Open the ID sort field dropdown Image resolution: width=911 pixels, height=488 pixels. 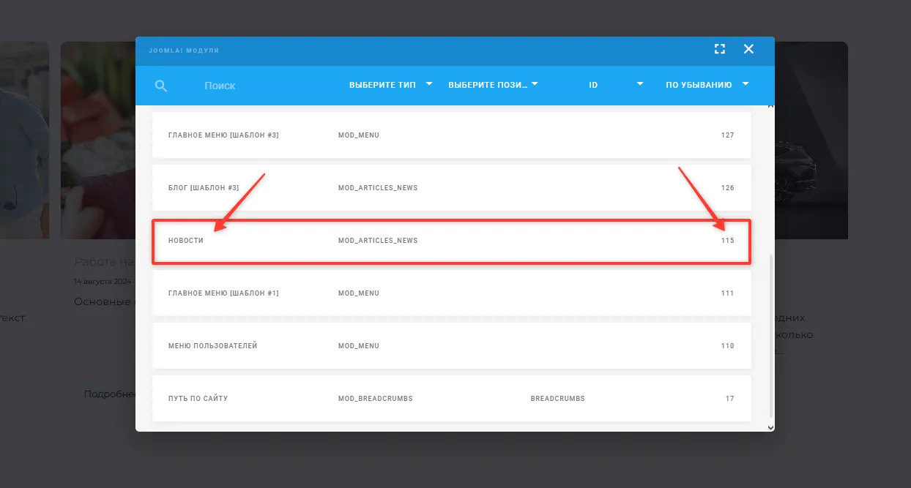pyautogui.click(x=615, y=85)
